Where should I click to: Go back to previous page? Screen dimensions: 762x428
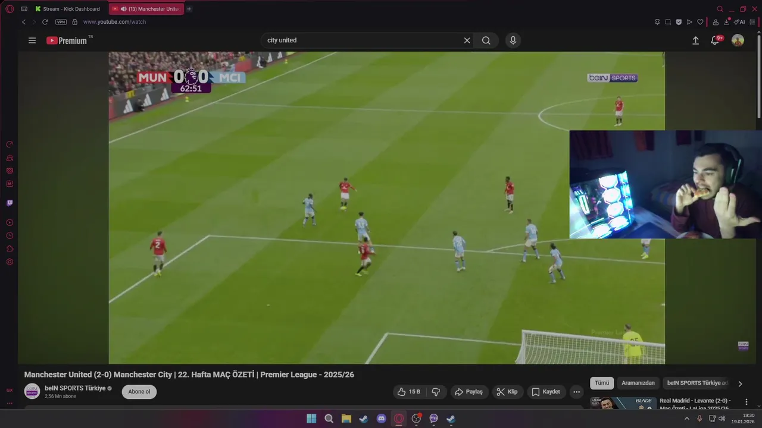point(24,22)
